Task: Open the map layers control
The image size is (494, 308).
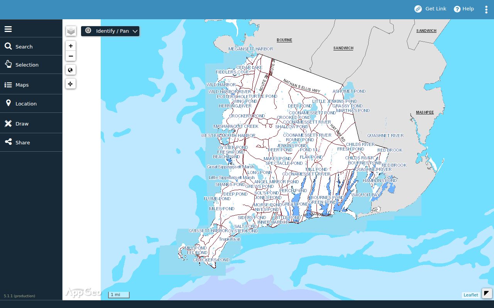Action: (71, 31)
